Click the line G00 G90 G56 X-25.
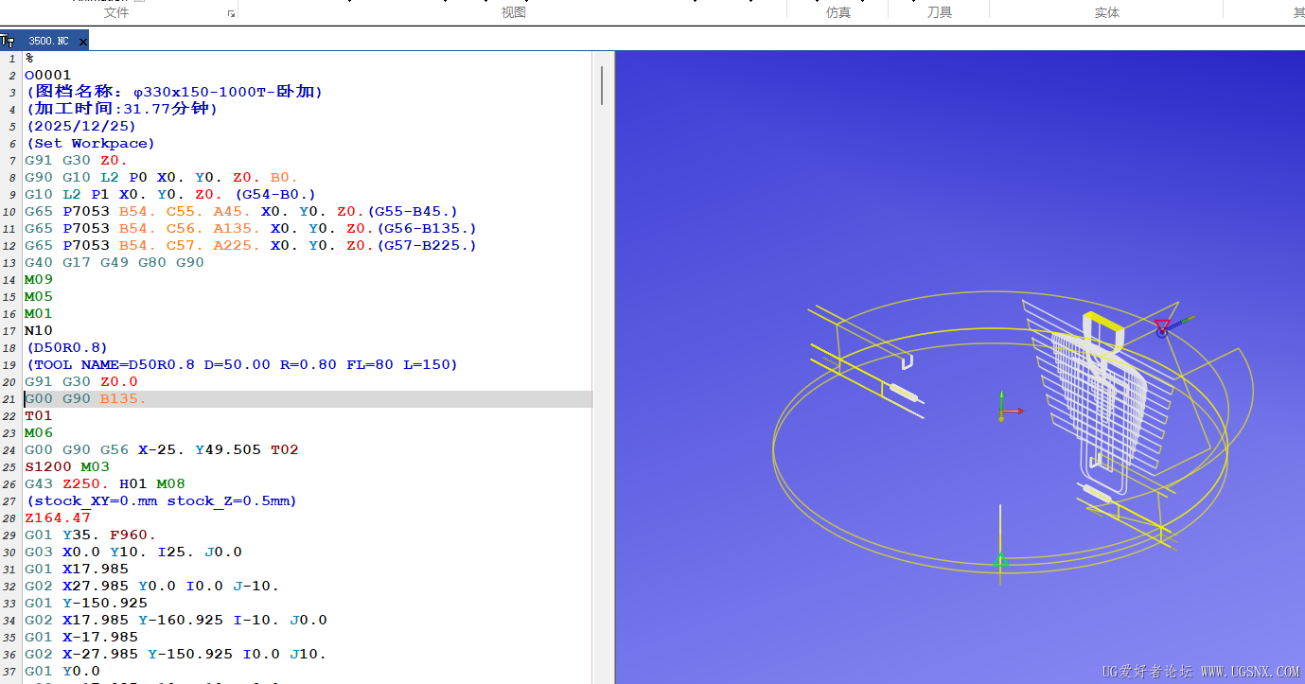The width and height of the screenshot is (1305, 684). coord(162,450)
